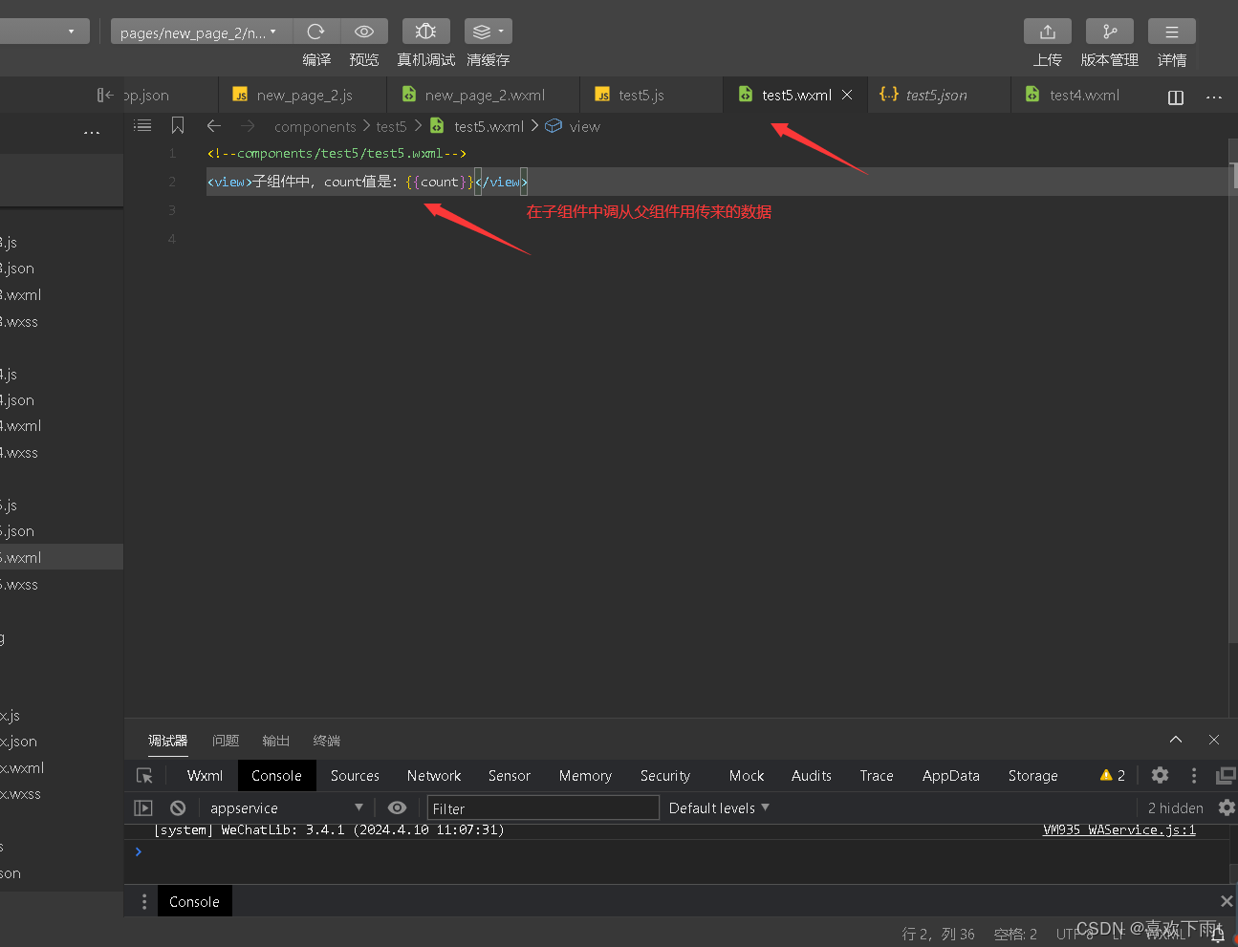1238x947 pixels.
Task: Switch to the new_page_2.wxml tab
Action: [484, 95]
